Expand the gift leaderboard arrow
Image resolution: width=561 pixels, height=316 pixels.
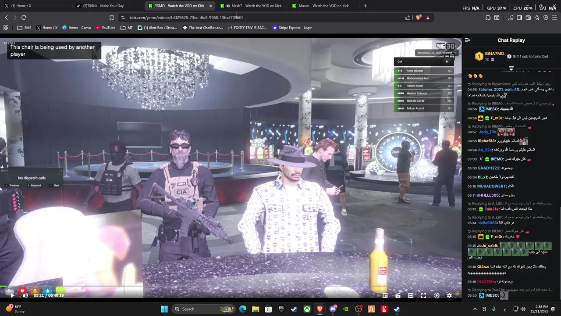pos(511,68)
